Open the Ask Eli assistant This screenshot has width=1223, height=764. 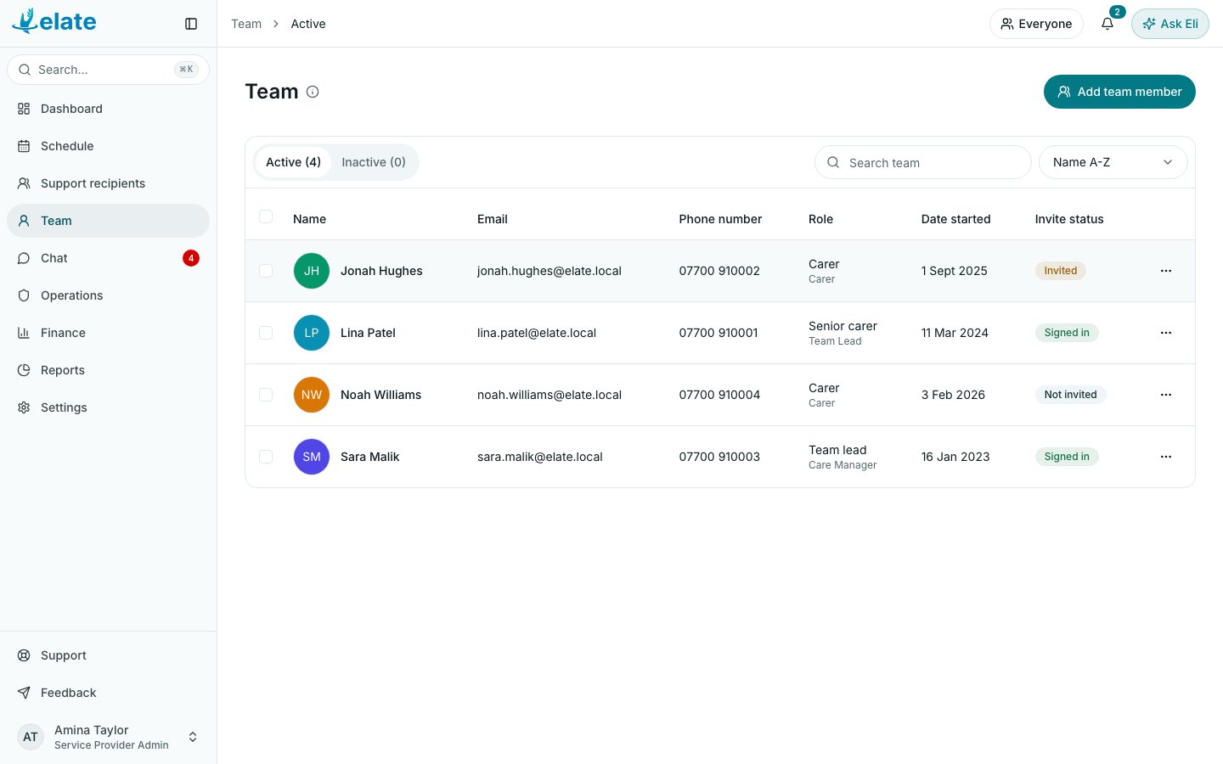(x=1170, y=24)
